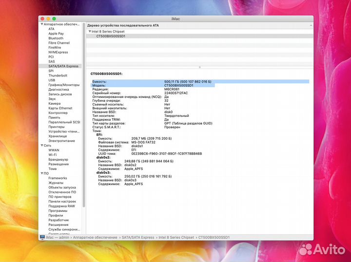The height and width of the screenshot is (262, 351).
Task: Select Камера in the sidebar
Action: coord(55,104)
